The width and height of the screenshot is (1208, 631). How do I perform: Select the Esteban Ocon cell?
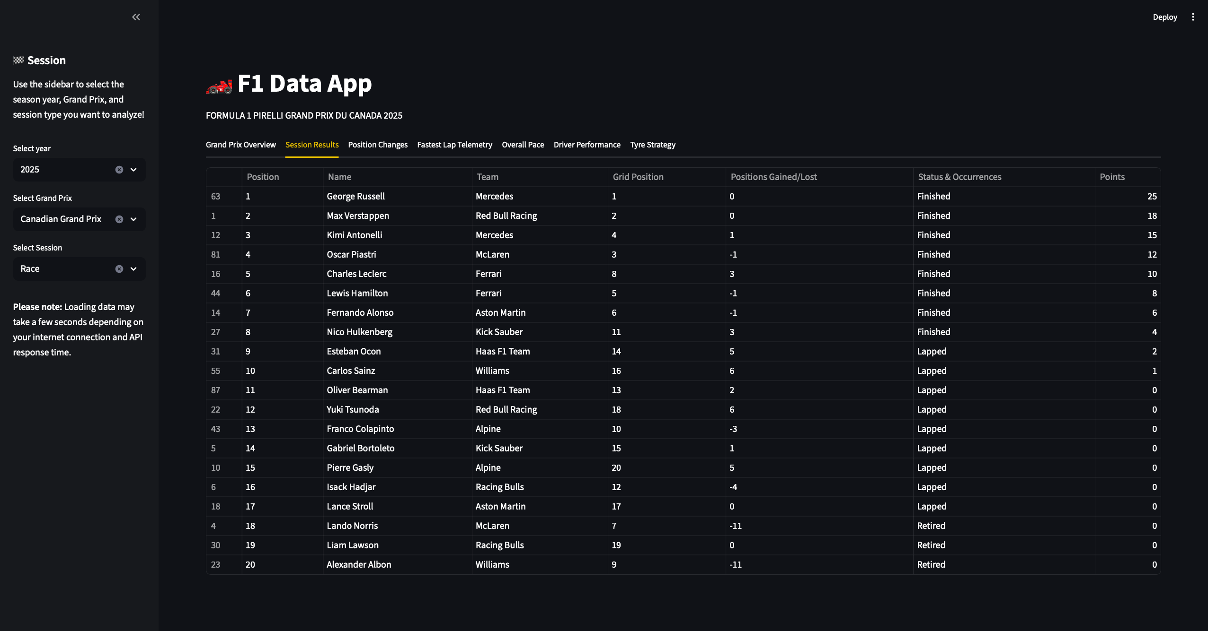pyautogui.click(x=398, y=351)
